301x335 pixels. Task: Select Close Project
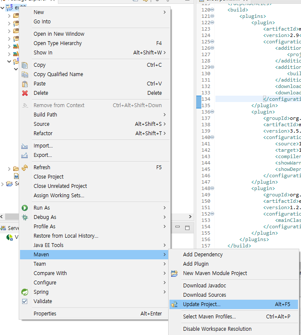[95, 177]
